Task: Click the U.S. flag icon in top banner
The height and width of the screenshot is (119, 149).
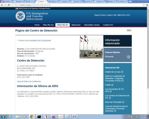Action: [17, 8]
